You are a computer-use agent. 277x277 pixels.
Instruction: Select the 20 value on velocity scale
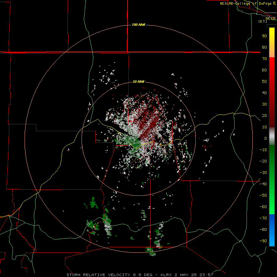(x=264, y=116)
